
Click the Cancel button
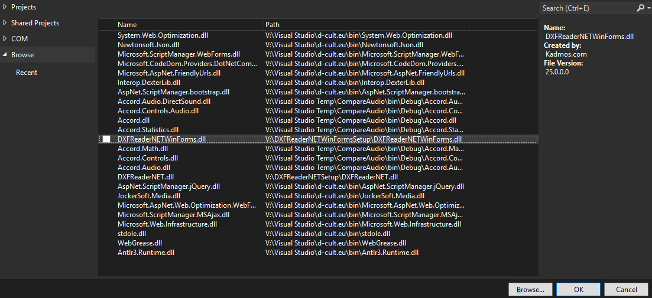coord(626,289)
